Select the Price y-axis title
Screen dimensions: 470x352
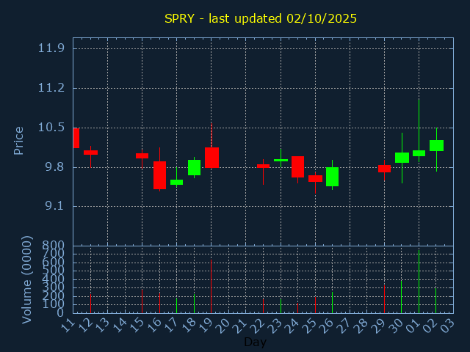[19, 140]
